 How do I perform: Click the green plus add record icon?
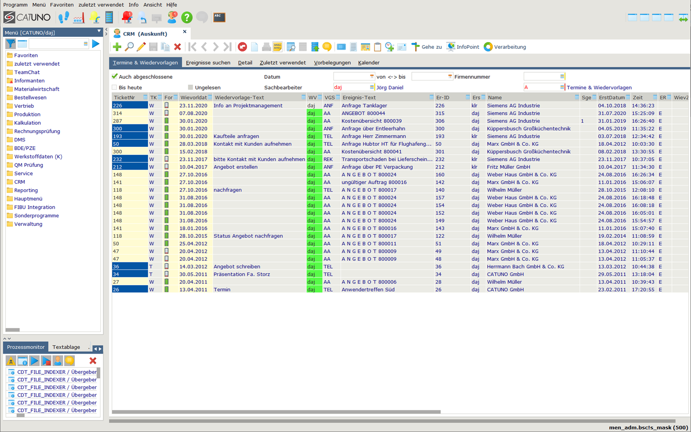tap(117, 47)
